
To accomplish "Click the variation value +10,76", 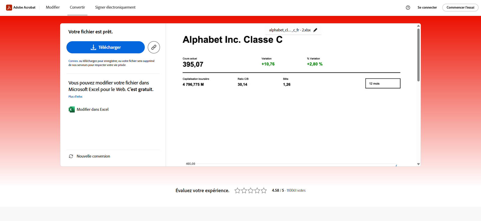I will 268,64.
